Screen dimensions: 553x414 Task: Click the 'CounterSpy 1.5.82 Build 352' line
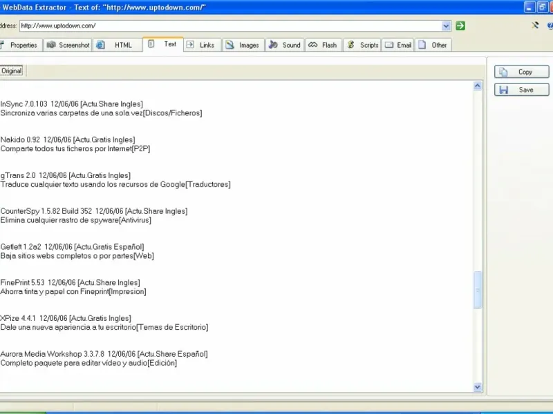point(94,211)
